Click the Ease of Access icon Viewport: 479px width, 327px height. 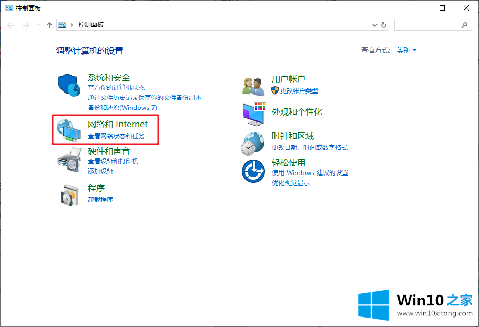click(x=253, y=171)
